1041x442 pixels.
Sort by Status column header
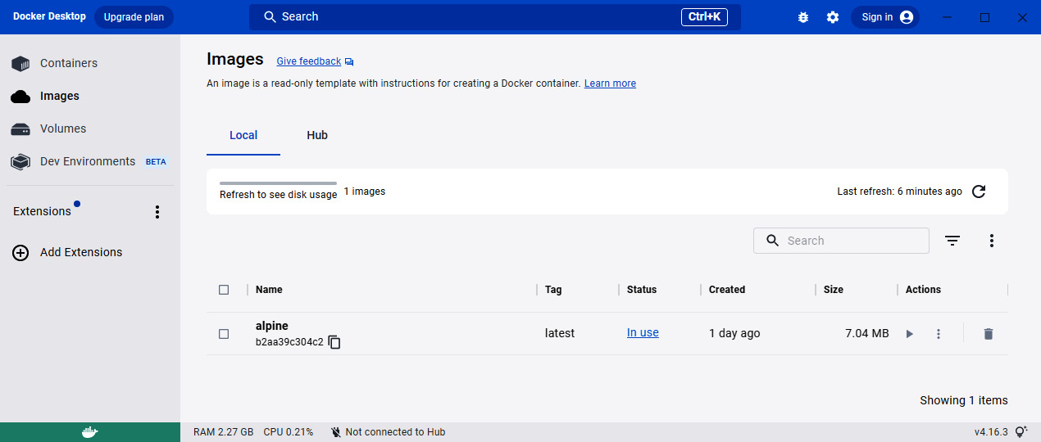pos(642,290)
